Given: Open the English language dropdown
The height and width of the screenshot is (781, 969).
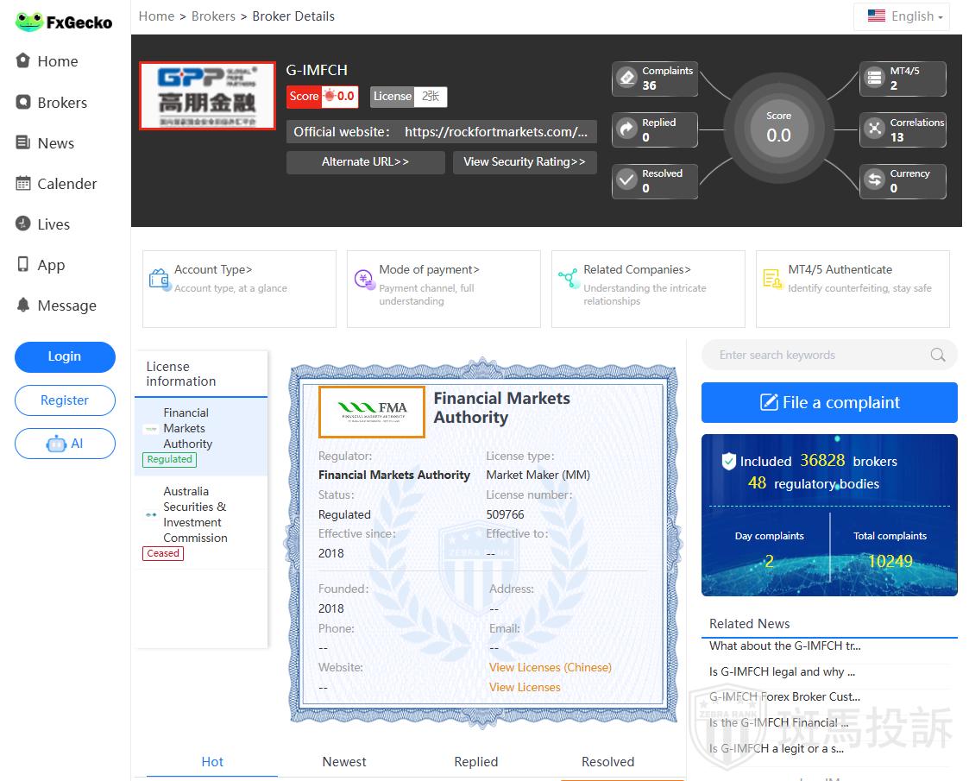Looking at the screenshot, I should (904, 16).
